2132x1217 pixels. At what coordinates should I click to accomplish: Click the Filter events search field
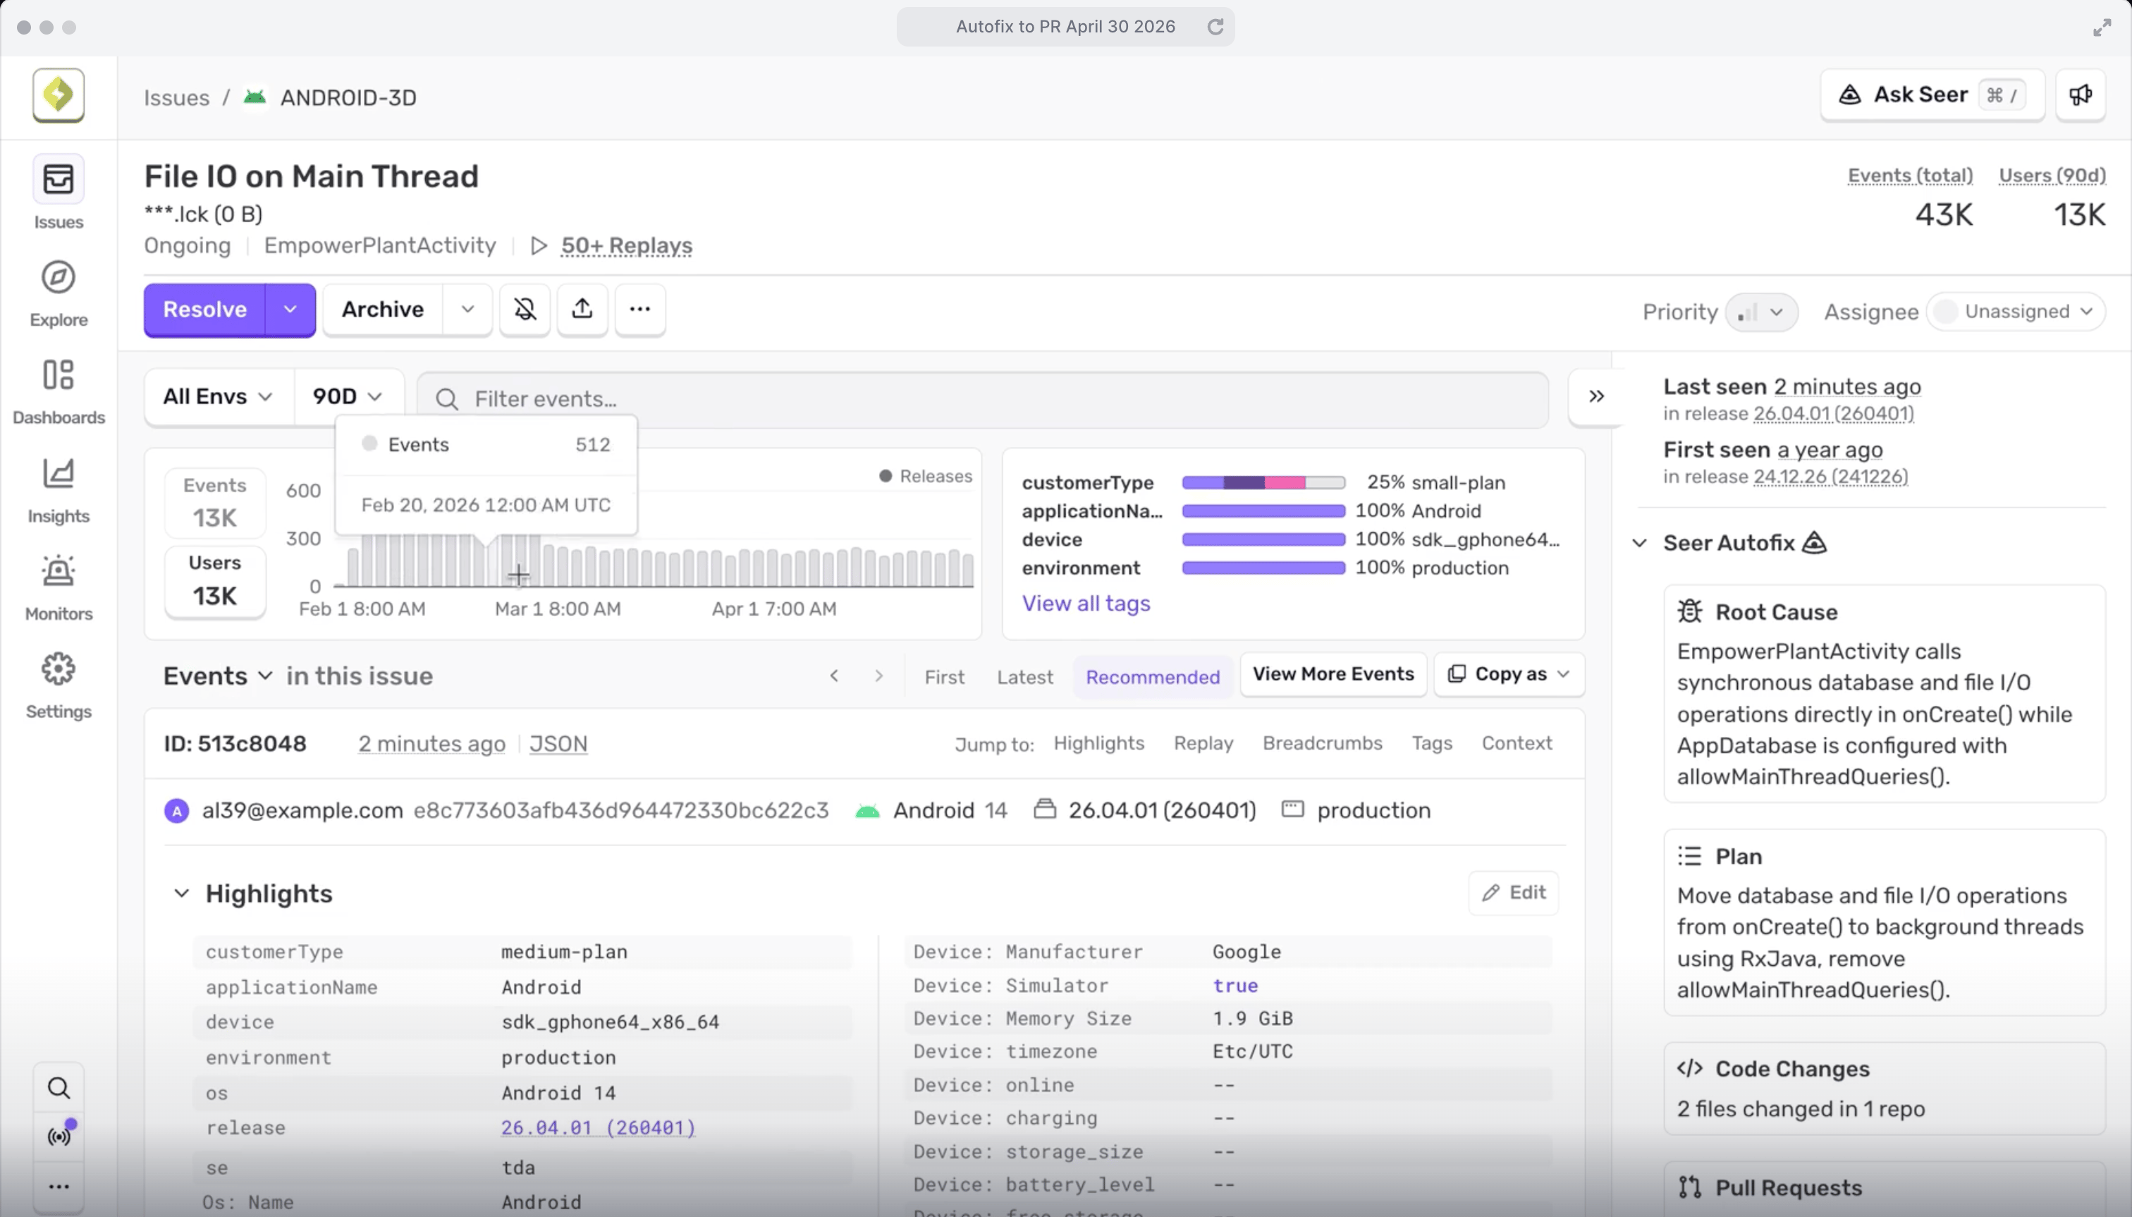[982, 398]
